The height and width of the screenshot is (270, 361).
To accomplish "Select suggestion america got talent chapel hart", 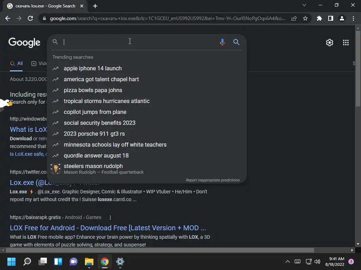I will pyautogui.click(x=147, y=79).
